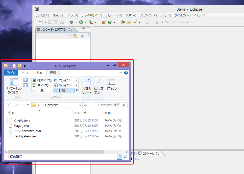Open the リファクタリング(T) menu in Eclipse

click(x=92, y=15)
